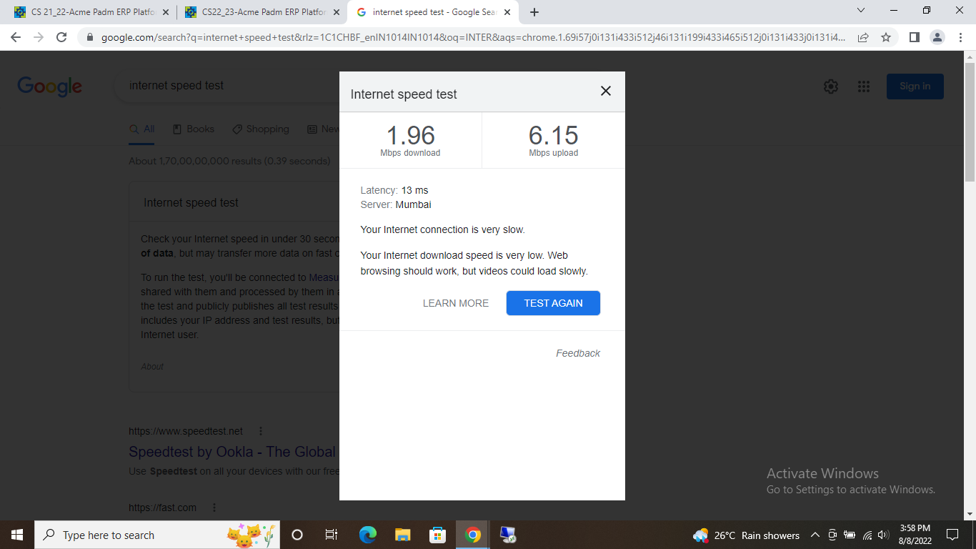Image resolution: width=976 pixels, height=549 pixels.
Task: Bookmark this page with star icon
Action: click(x=886, y=37)
